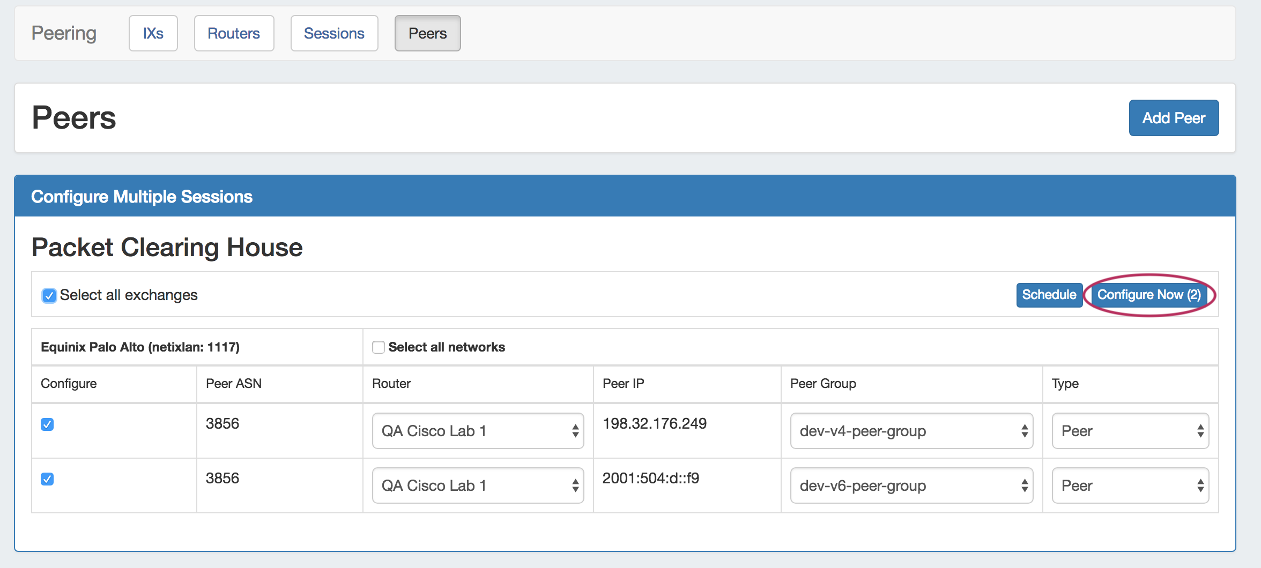The image size is (1261, 568).
Task: Enable Select all networks checkbox
Action: pos(379,347)
